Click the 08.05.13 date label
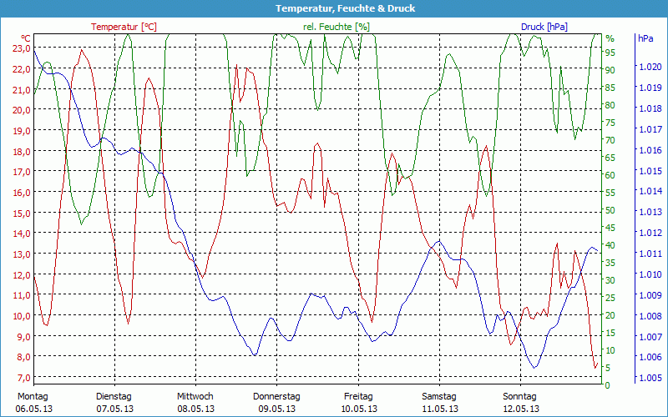Image resolution: width=668 pixels, height=417 pixels. pyautogui.click(x=196, y=409)
